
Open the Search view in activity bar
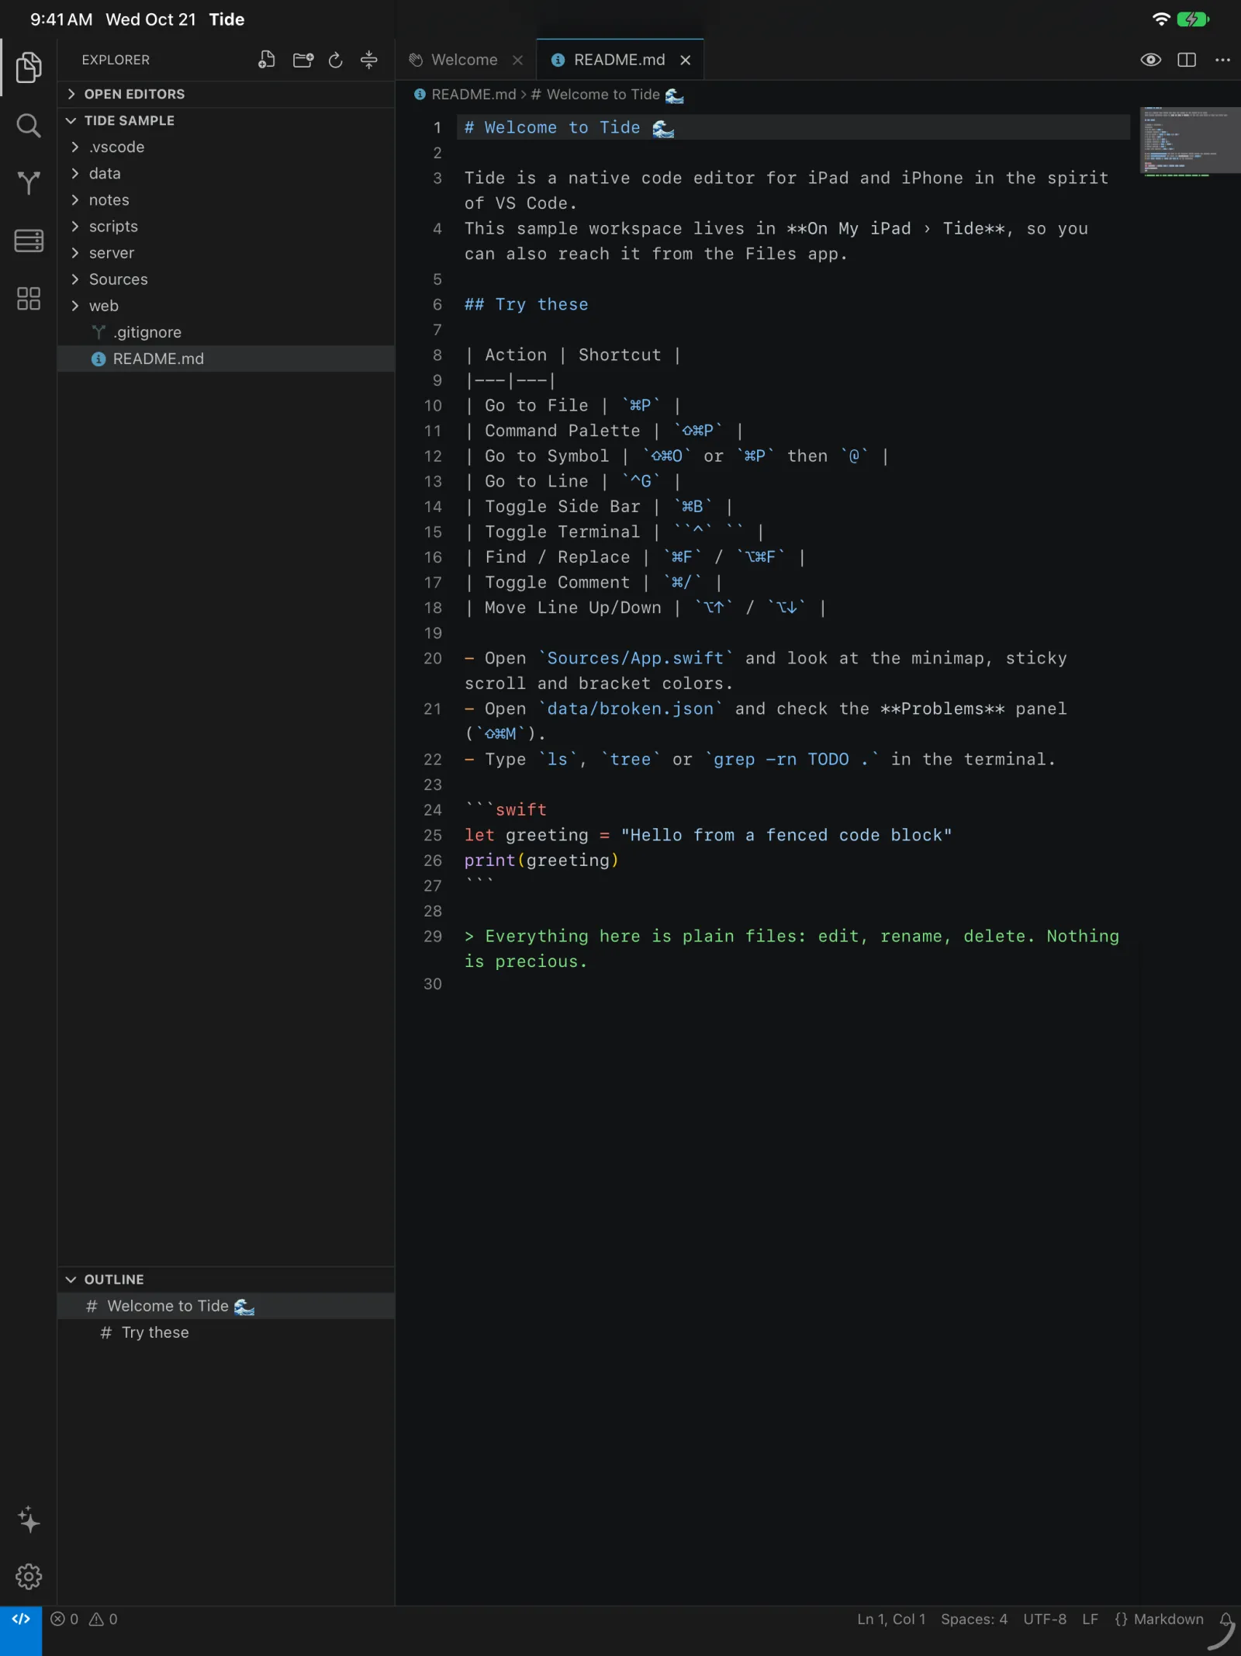click(x=29, y=125)
